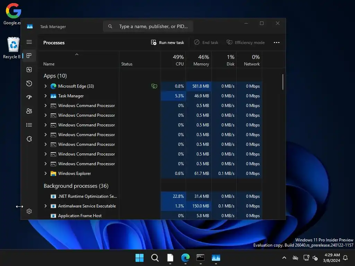The height and width of the screenshot is (266, 355).
Task: Click the muted volume tray icon
Action: point(315,258)
